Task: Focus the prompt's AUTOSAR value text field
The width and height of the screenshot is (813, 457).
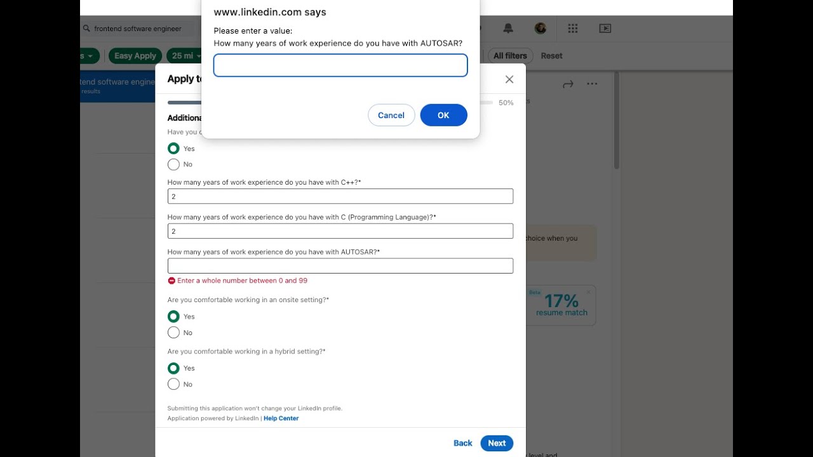Action: point(340,65)
